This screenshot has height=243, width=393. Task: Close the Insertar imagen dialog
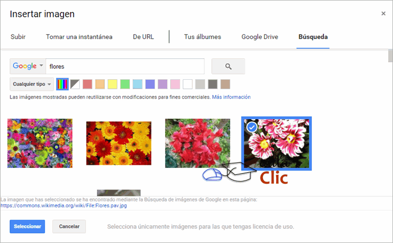[383, 14]
